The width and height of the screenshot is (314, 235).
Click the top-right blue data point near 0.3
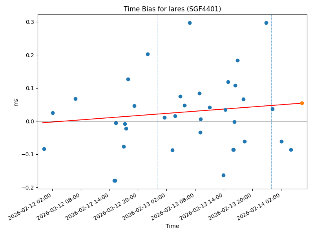click(266, 23)
